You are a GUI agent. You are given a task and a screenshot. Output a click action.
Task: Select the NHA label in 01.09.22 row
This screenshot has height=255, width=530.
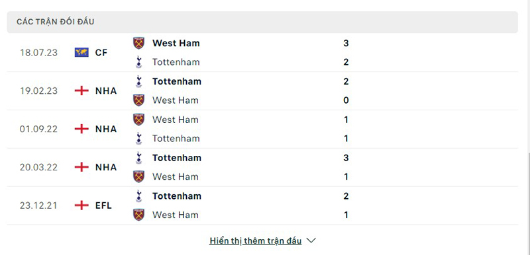pyautogui.click(x=106, y=129)
